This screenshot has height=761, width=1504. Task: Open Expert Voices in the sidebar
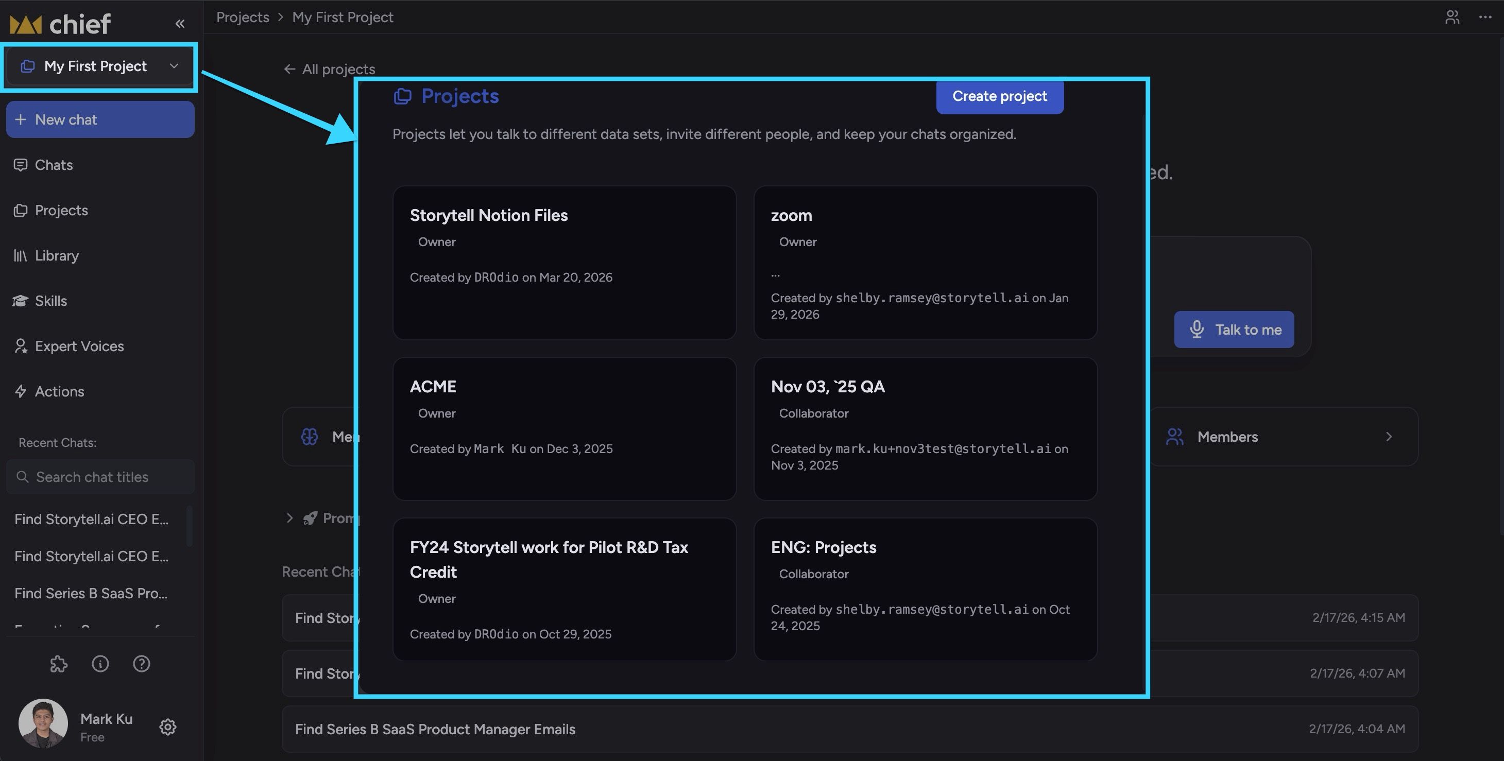[79, 346]
